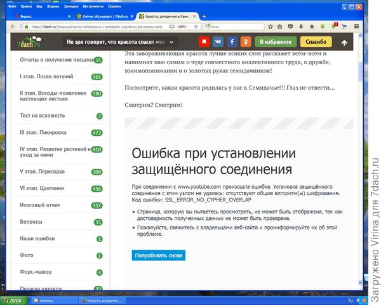Click the Спасибо button

(316, 42)
